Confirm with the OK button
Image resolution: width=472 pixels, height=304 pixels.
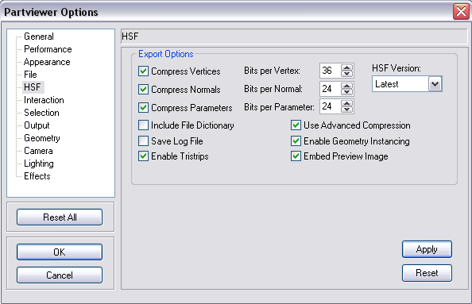click(60, 252)
